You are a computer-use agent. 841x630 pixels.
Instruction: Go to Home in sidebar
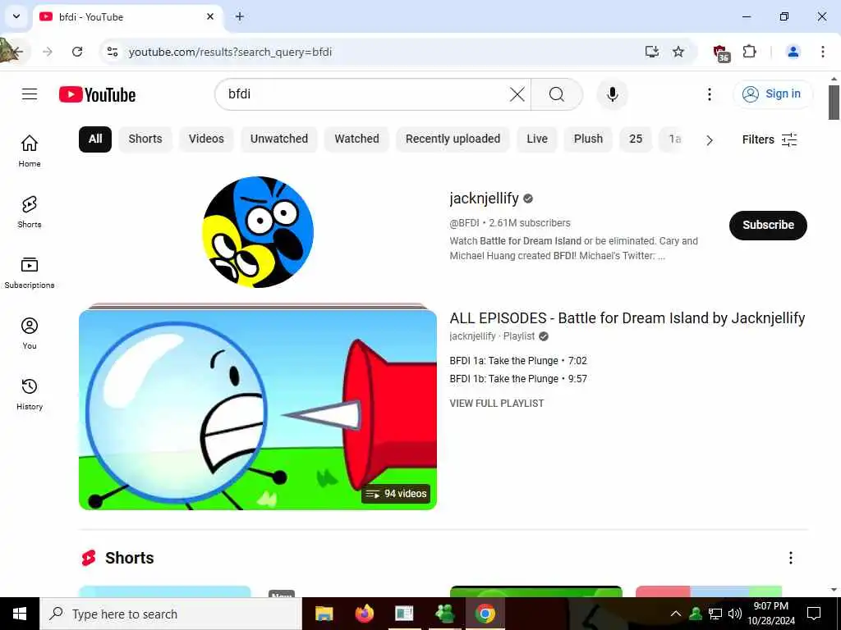coord(30,151)
